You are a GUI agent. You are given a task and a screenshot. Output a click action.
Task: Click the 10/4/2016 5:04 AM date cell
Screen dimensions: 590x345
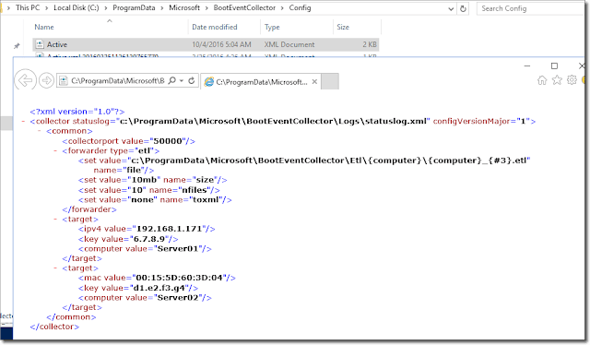[x=221, y=44]
